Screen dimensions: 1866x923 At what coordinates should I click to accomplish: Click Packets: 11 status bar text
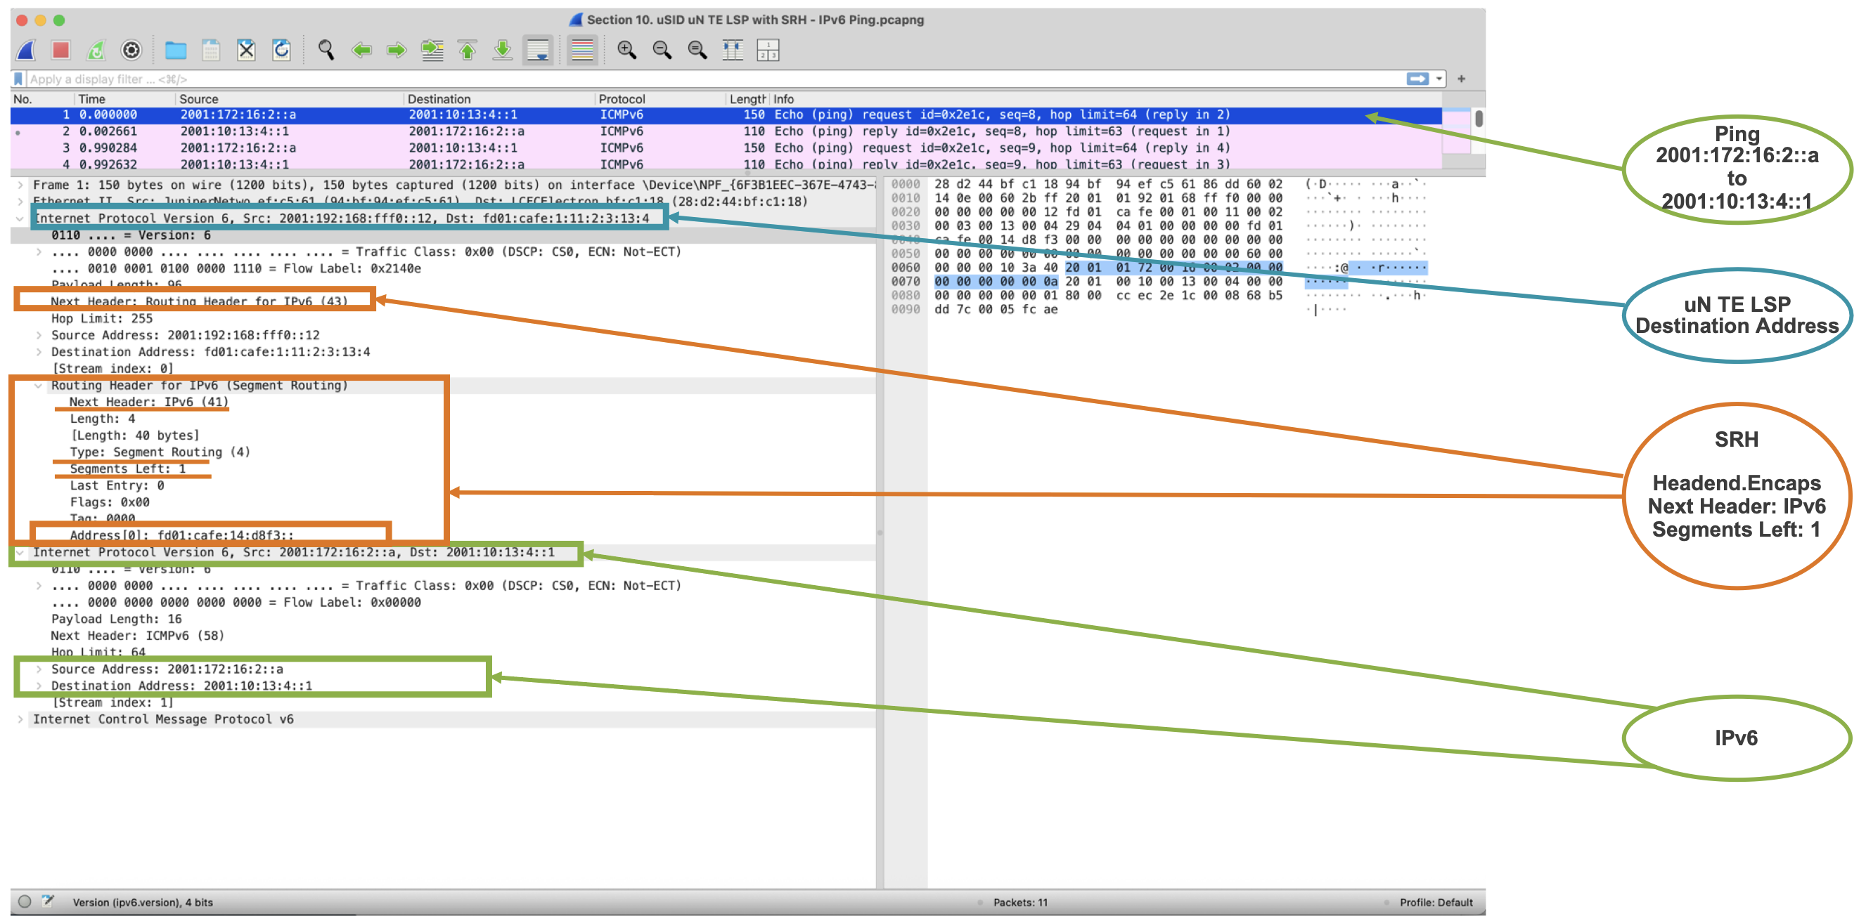coord(1020,903)
